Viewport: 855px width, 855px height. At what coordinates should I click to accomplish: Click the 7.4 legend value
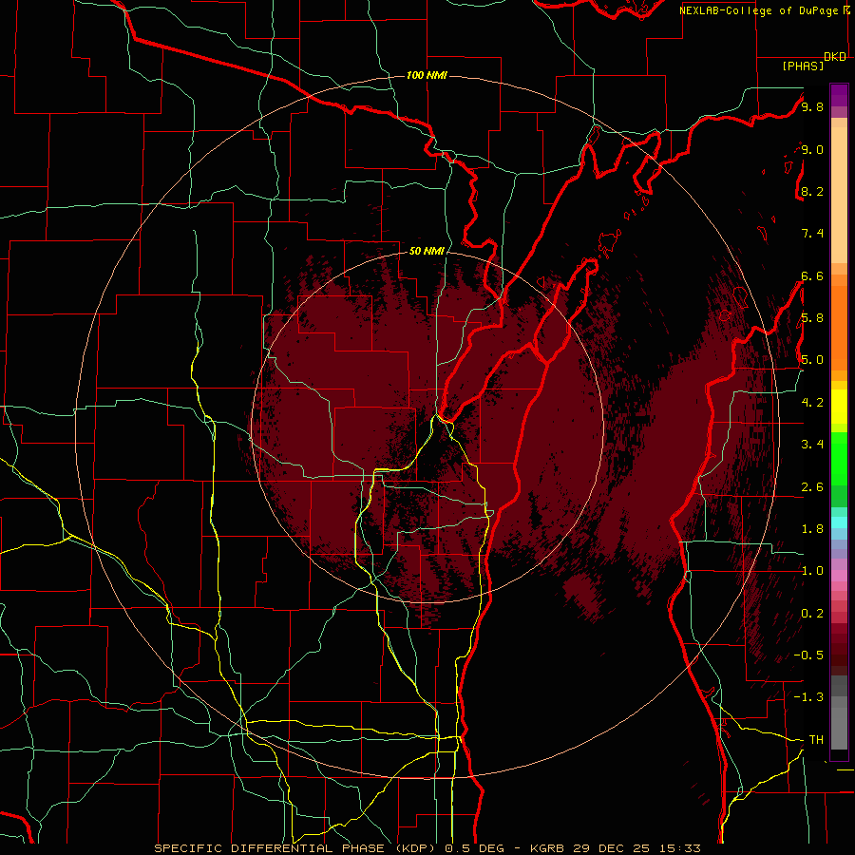click(812, 234)
